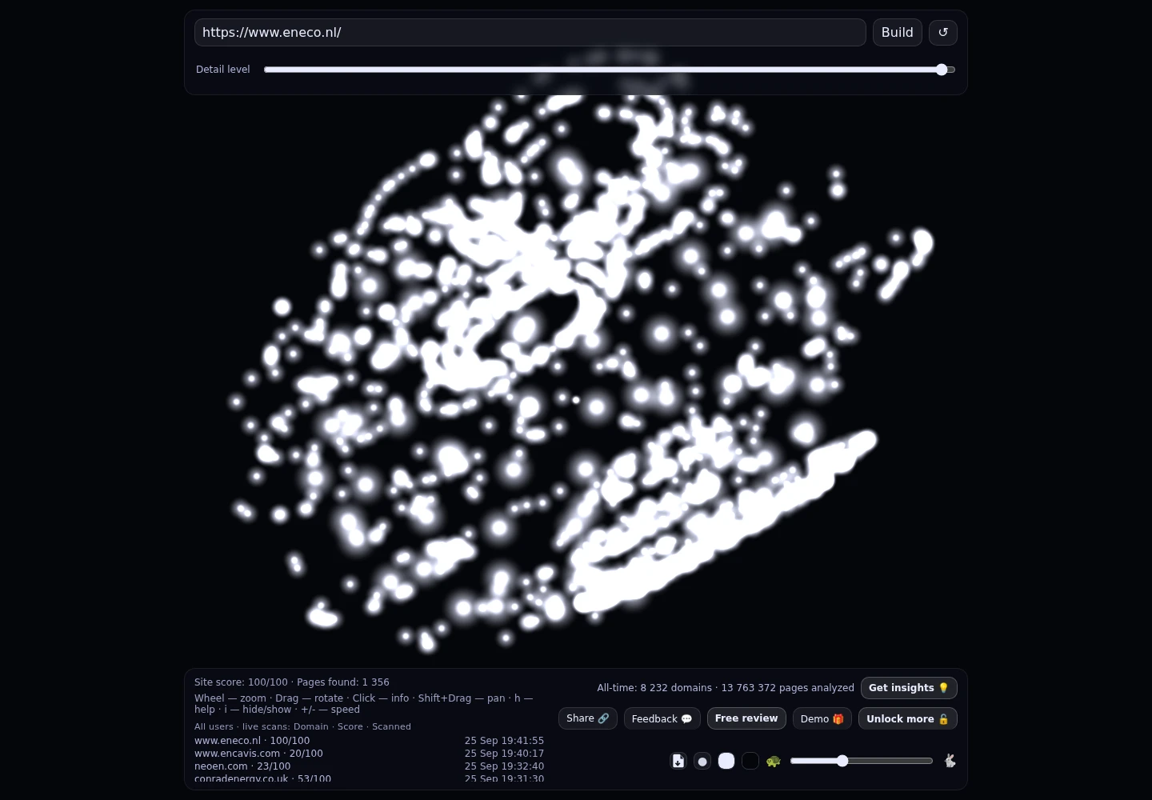The image size is (1152, 800).
Task: Click the timestamp 25 Sep 19:41:55
Action: [504, 741]
